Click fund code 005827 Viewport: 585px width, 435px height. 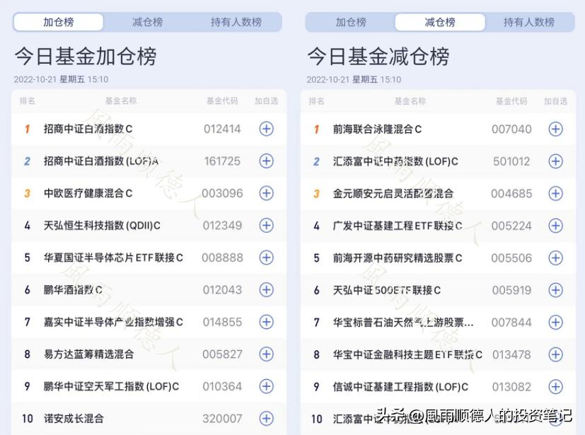tap(222, 354)
